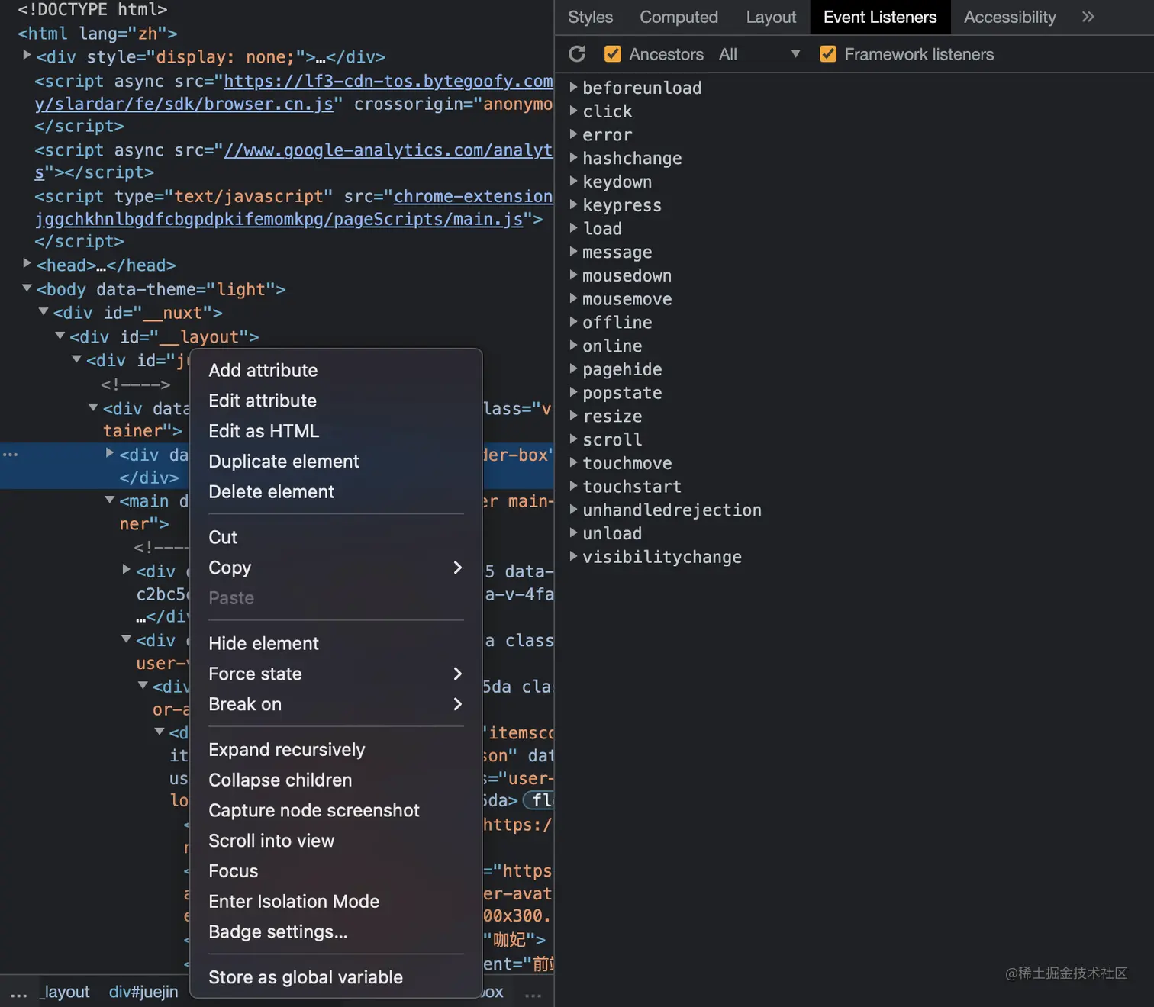This screenshot has width=1154, height=1007.
Task: Show hidden breadcrumbs via left ellipsis
Action: coord(18,993)
